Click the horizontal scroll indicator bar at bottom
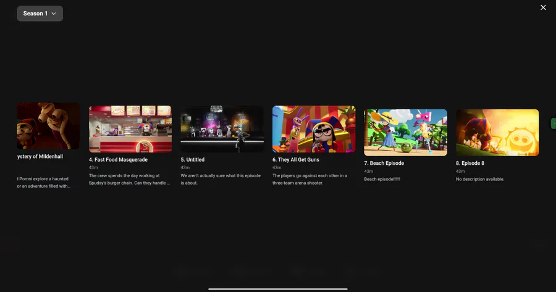The width and height of the screenshot is (556, 292). click(277, 289)
